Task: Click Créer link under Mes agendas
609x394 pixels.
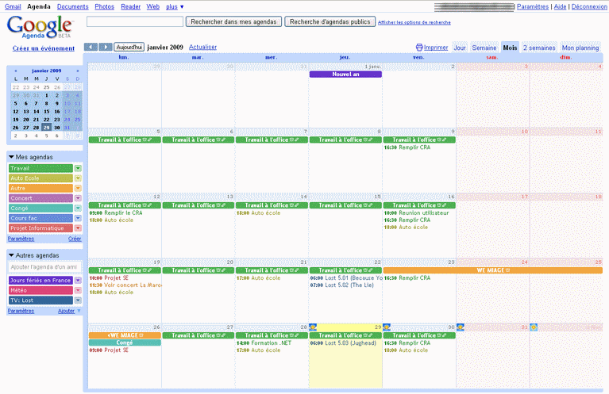Action: click(x=75, y=239)
